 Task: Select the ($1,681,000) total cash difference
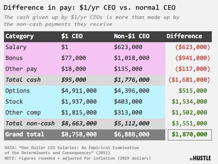coord(189,80)
